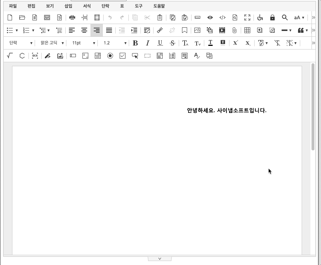The image size is (321, 265).
Task: Enable center text alignment
Action: 84,30
